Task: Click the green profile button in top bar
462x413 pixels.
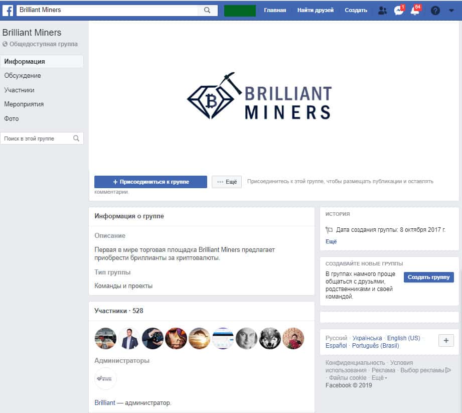Action: coord(240,11)
